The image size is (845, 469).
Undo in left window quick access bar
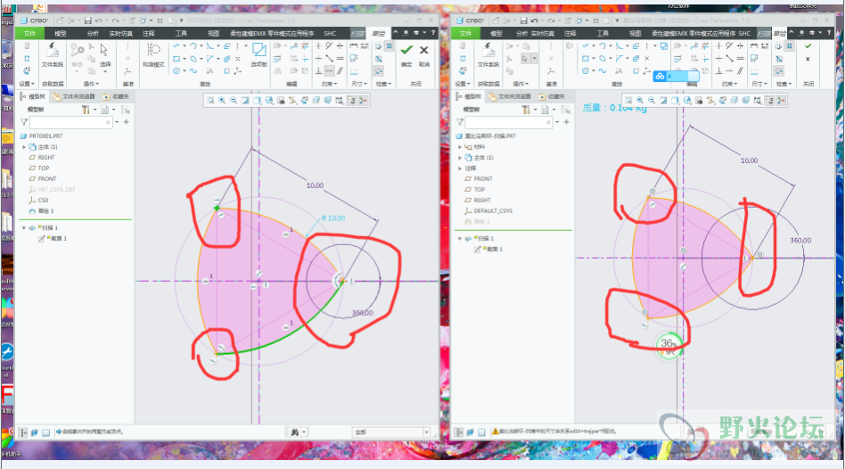pyautogui.click(x=99, y=21)
